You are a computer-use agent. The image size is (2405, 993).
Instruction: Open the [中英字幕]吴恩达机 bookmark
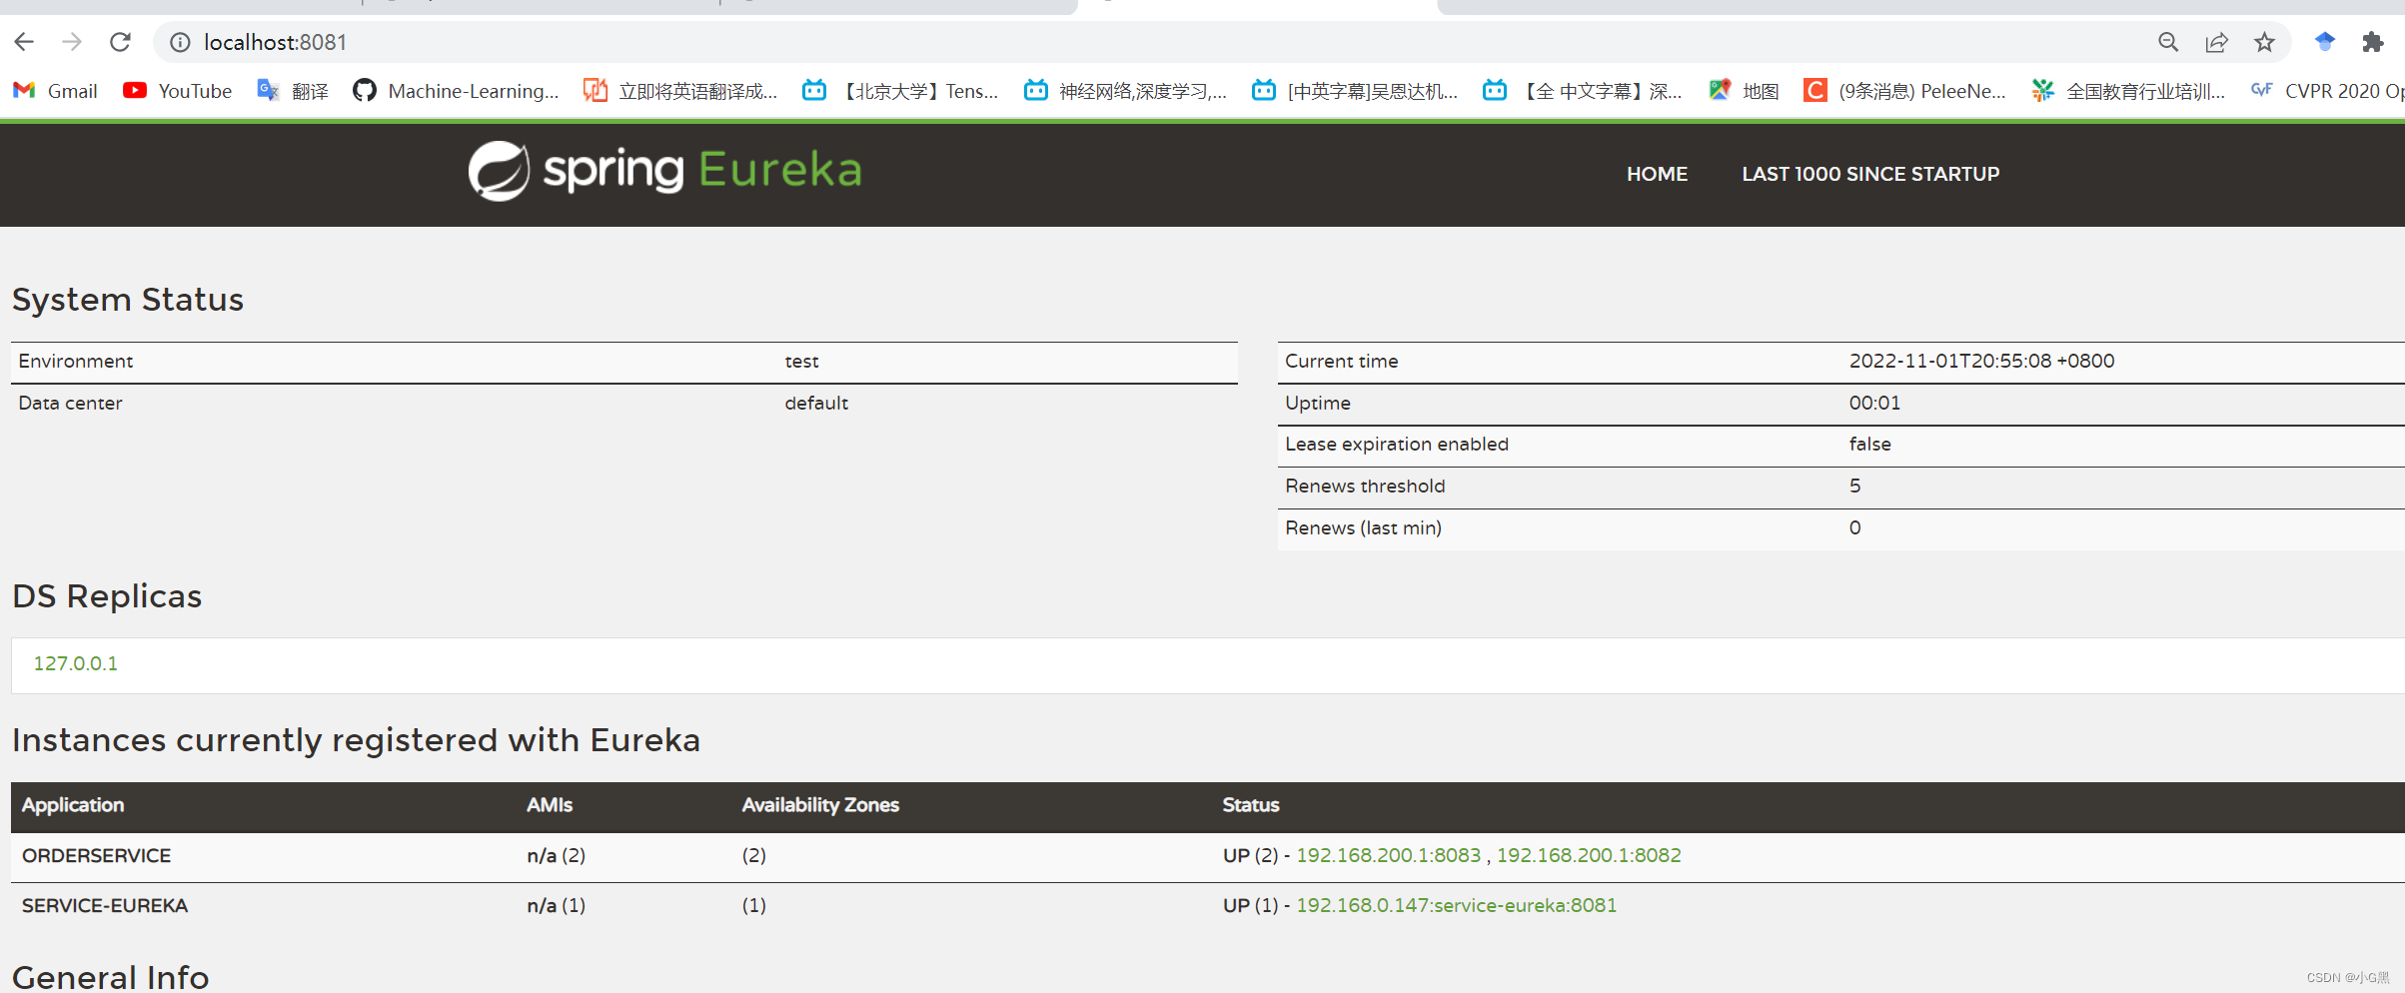[1355, 91]
